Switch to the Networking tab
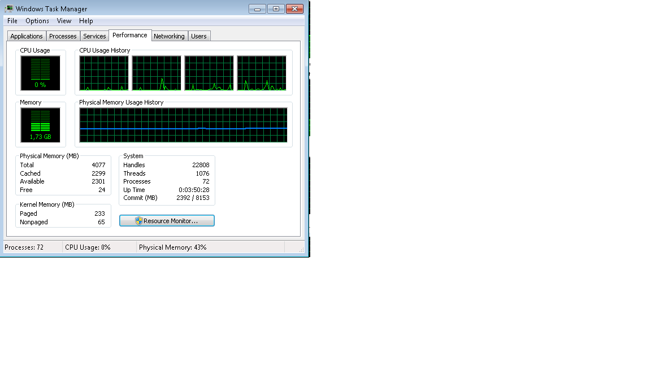Screen dimensions: 651x366 [x=169, y=36]
